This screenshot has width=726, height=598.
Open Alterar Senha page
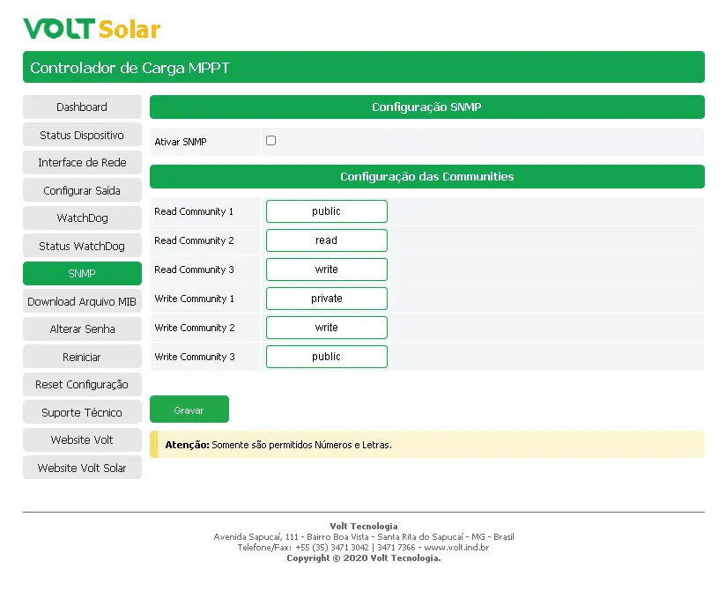click(x=82, y=329)
